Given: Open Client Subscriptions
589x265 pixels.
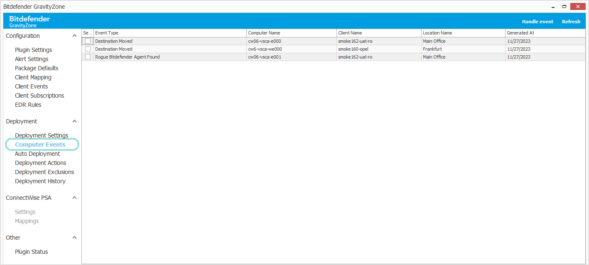Looking at the screenshot, I should point(39,95).
